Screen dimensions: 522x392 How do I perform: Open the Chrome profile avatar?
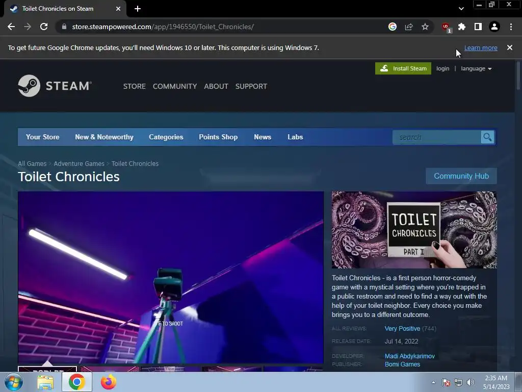click(494, 27)
